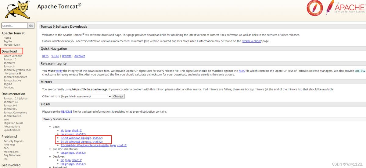This screenshot has width=366, height=168.
Task: Open the Home sidebar link
Action: pos(7,38)
